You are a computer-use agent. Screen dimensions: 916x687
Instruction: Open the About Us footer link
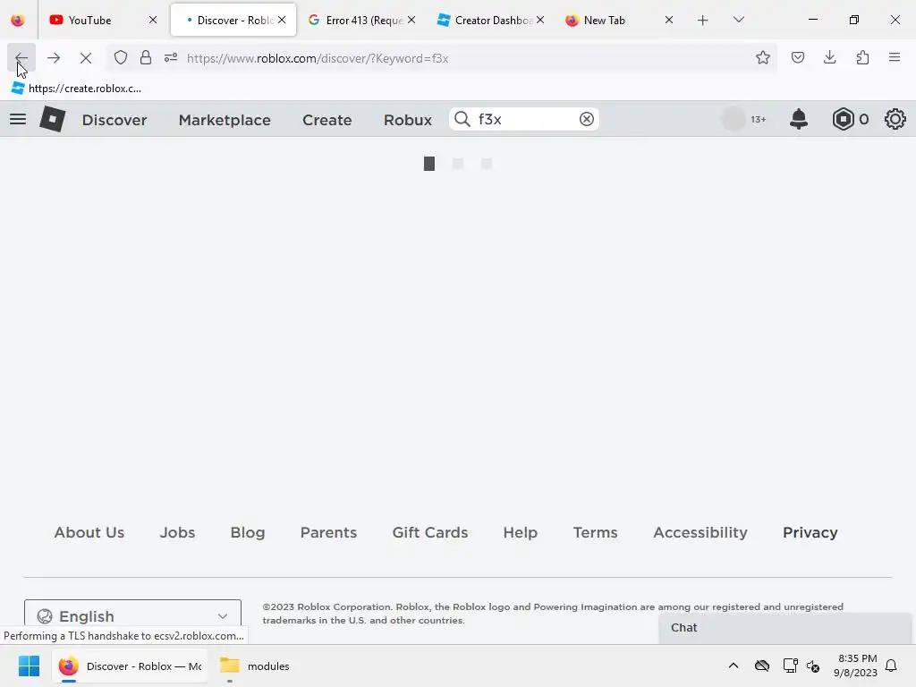(89, 532)
